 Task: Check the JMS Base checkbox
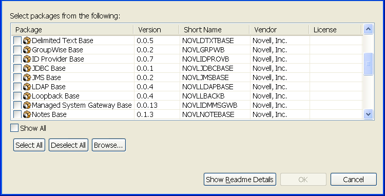click(17, 77)
